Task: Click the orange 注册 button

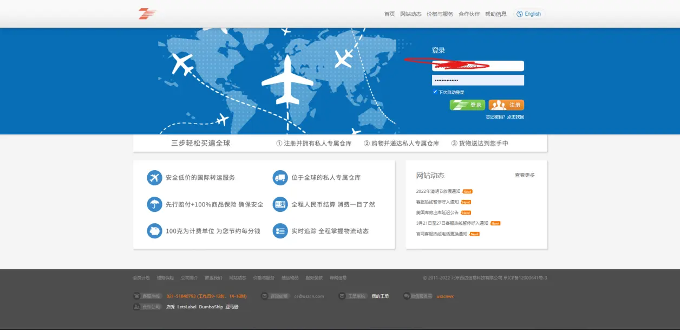Action: (506, 105)
